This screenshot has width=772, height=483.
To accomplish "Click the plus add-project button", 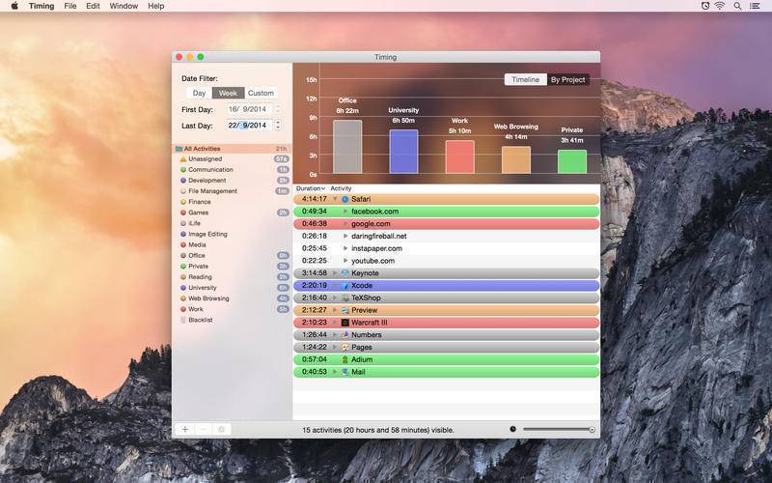I will [x=185, y=429].
